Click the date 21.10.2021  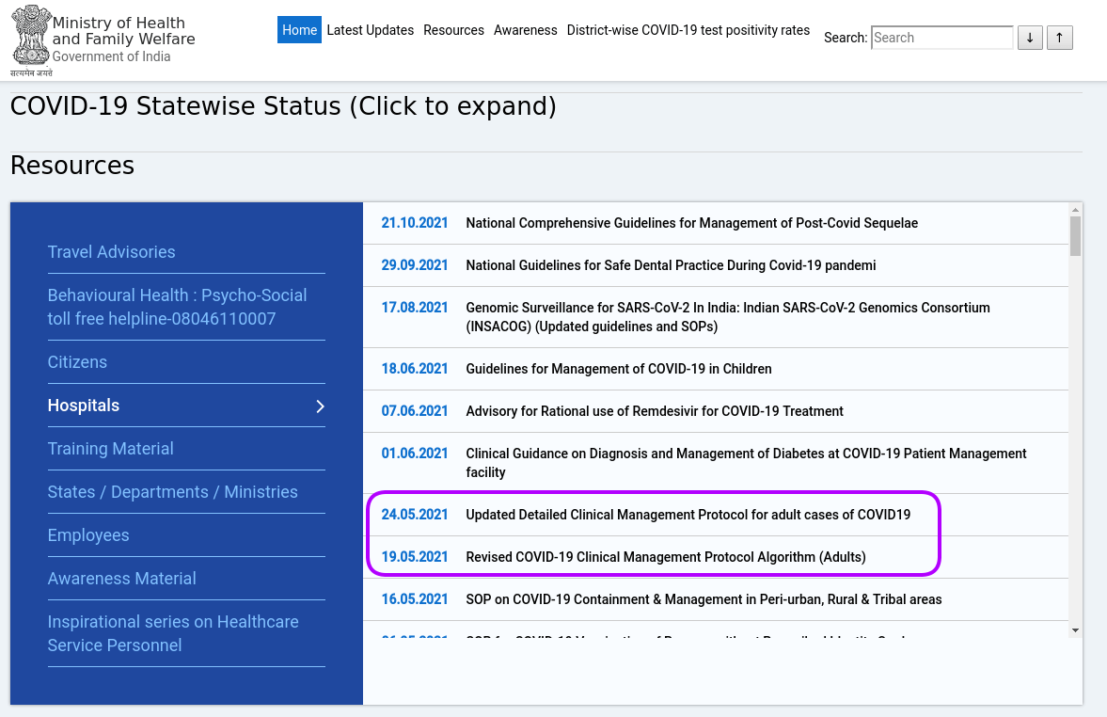point(415,223)
